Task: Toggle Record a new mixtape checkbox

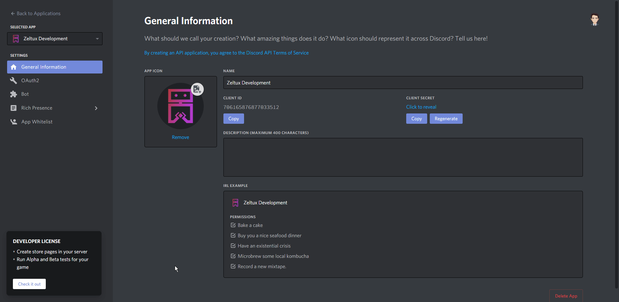Action: 233,266
